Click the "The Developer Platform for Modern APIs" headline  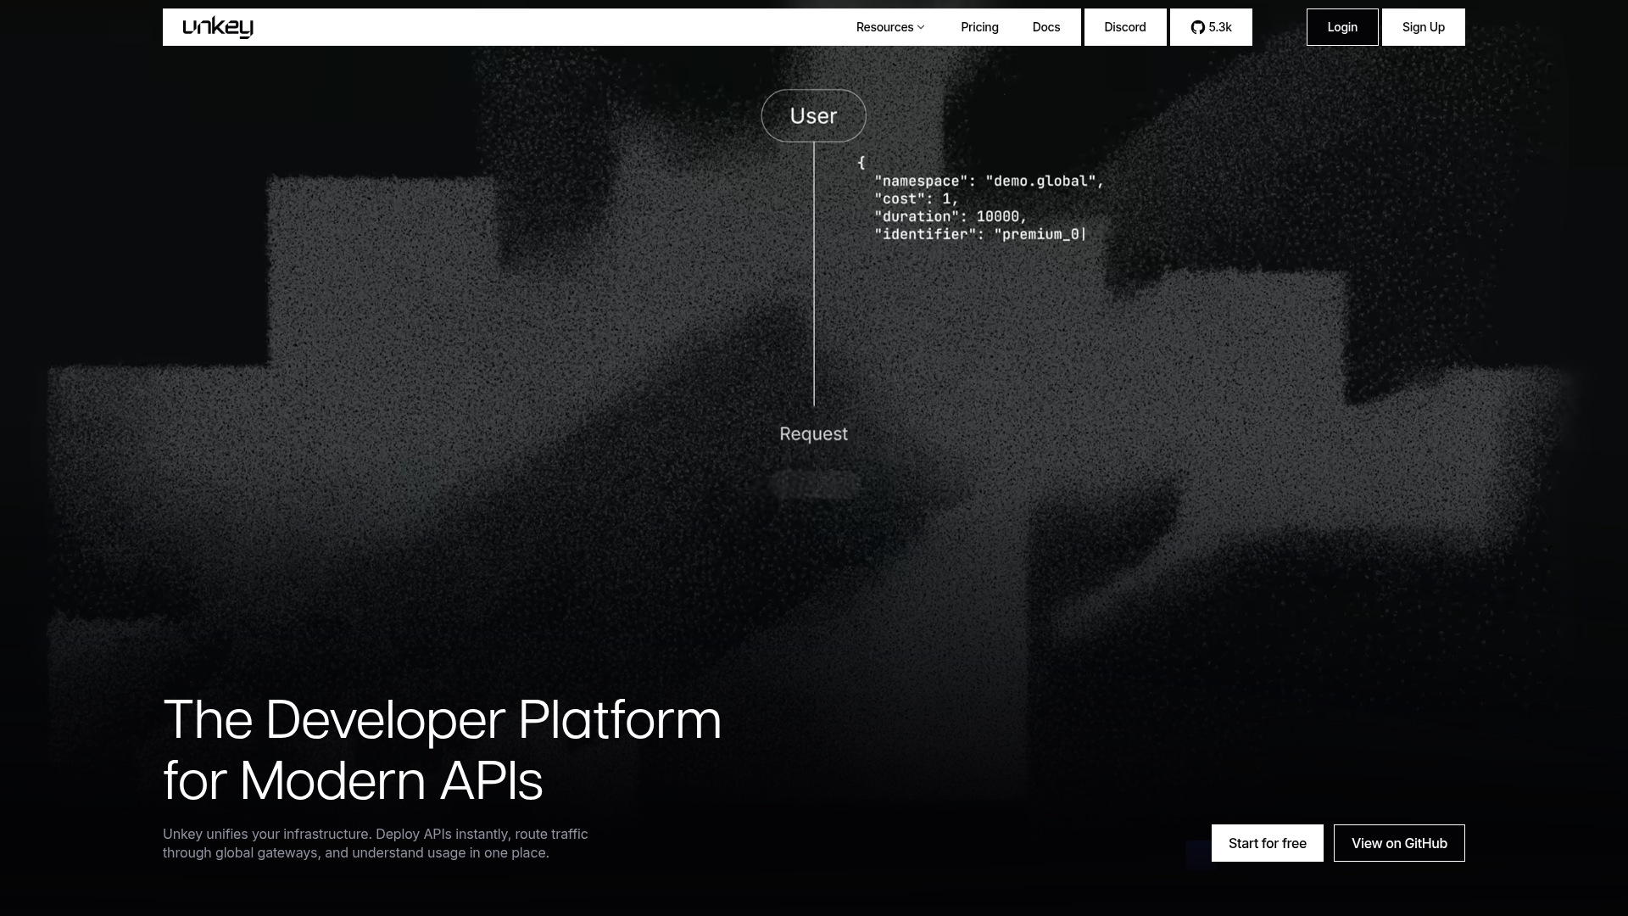pyautogui.click(x=442, y=750)
